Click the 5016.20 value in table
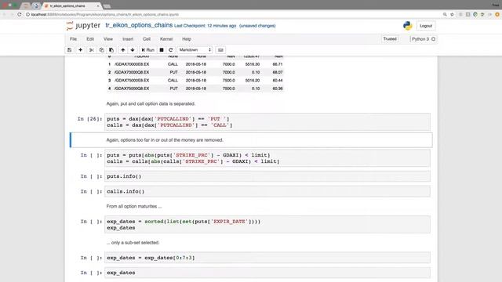Image resolution: width=502 pixels, height=282 pixels. tap(253, 80)
